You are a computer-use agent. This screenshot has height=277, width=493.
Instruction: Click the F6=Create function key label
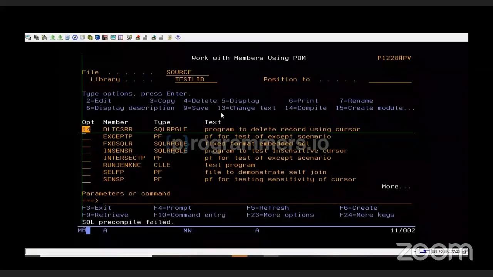358,208
